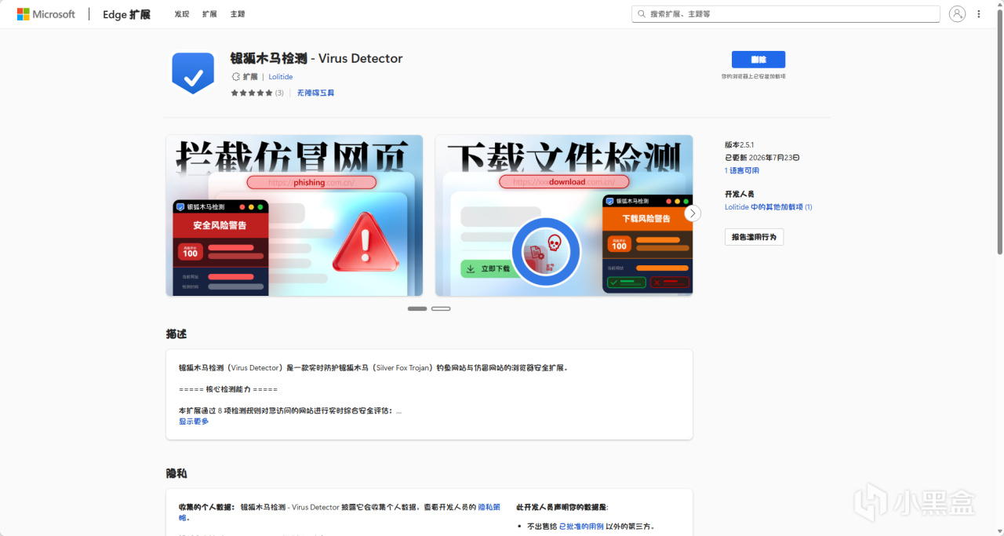Click the 隐私 section heading

(x=176, y=474)
